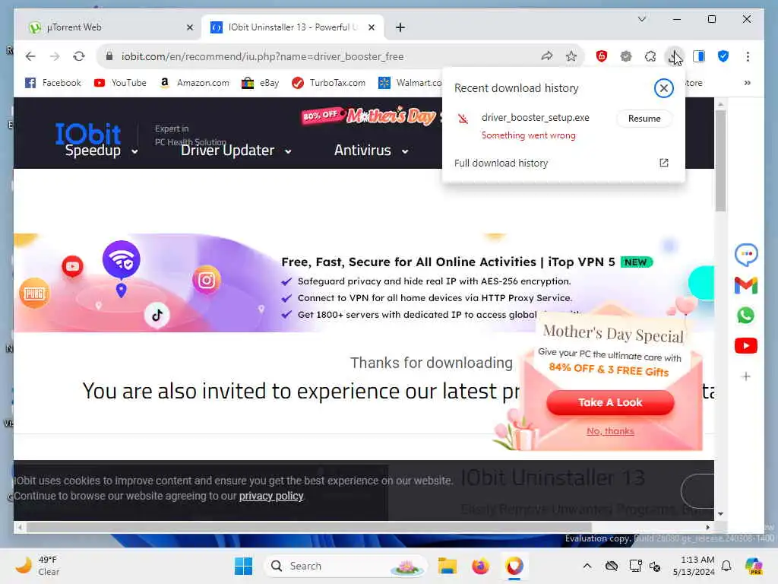The image size is (778, 584).
Task: Open the eBay bookmark
Action: 260,83
